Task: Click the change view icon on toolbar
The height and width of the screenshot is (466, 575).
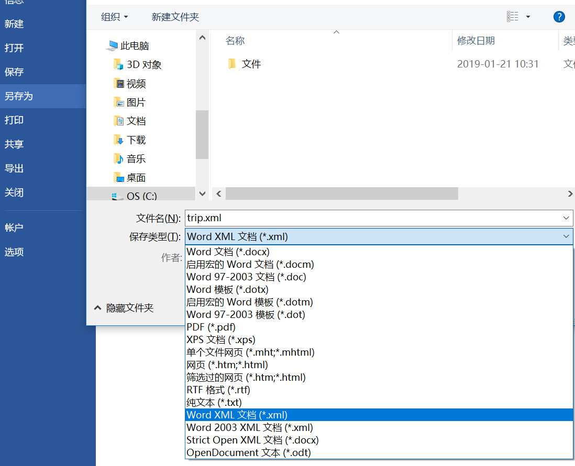Action: tap(512, 16)
